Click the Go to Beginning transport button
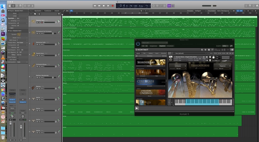The image size is (259, 142). [x=104, y=6]
